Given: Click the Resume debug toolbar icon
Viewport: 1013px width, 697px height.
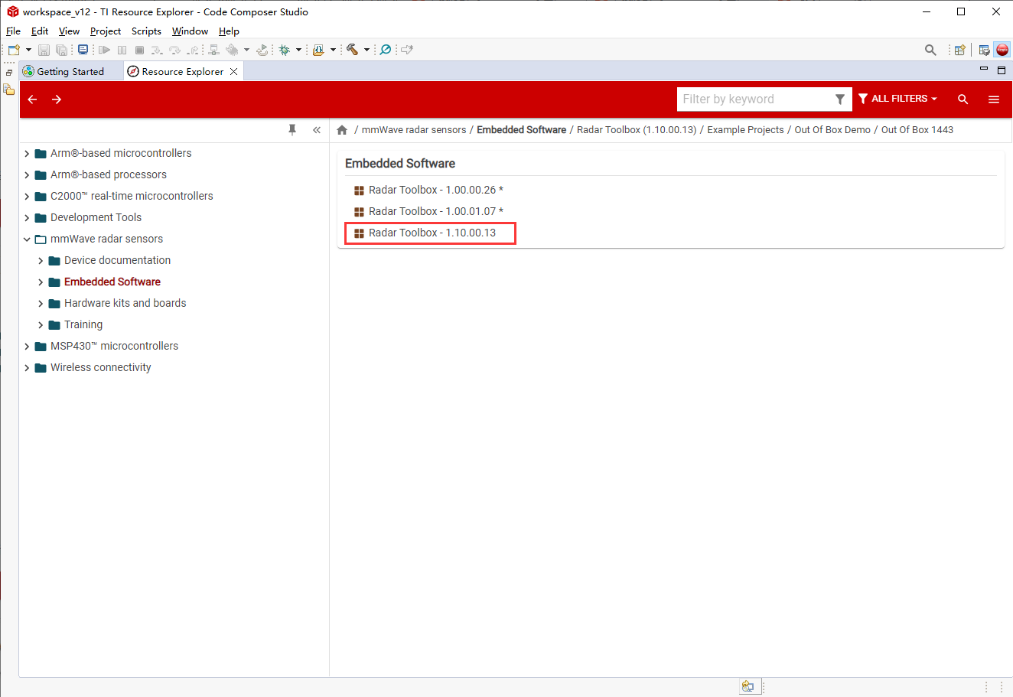Looking at the screenshot, I should (x=105, y=50).
